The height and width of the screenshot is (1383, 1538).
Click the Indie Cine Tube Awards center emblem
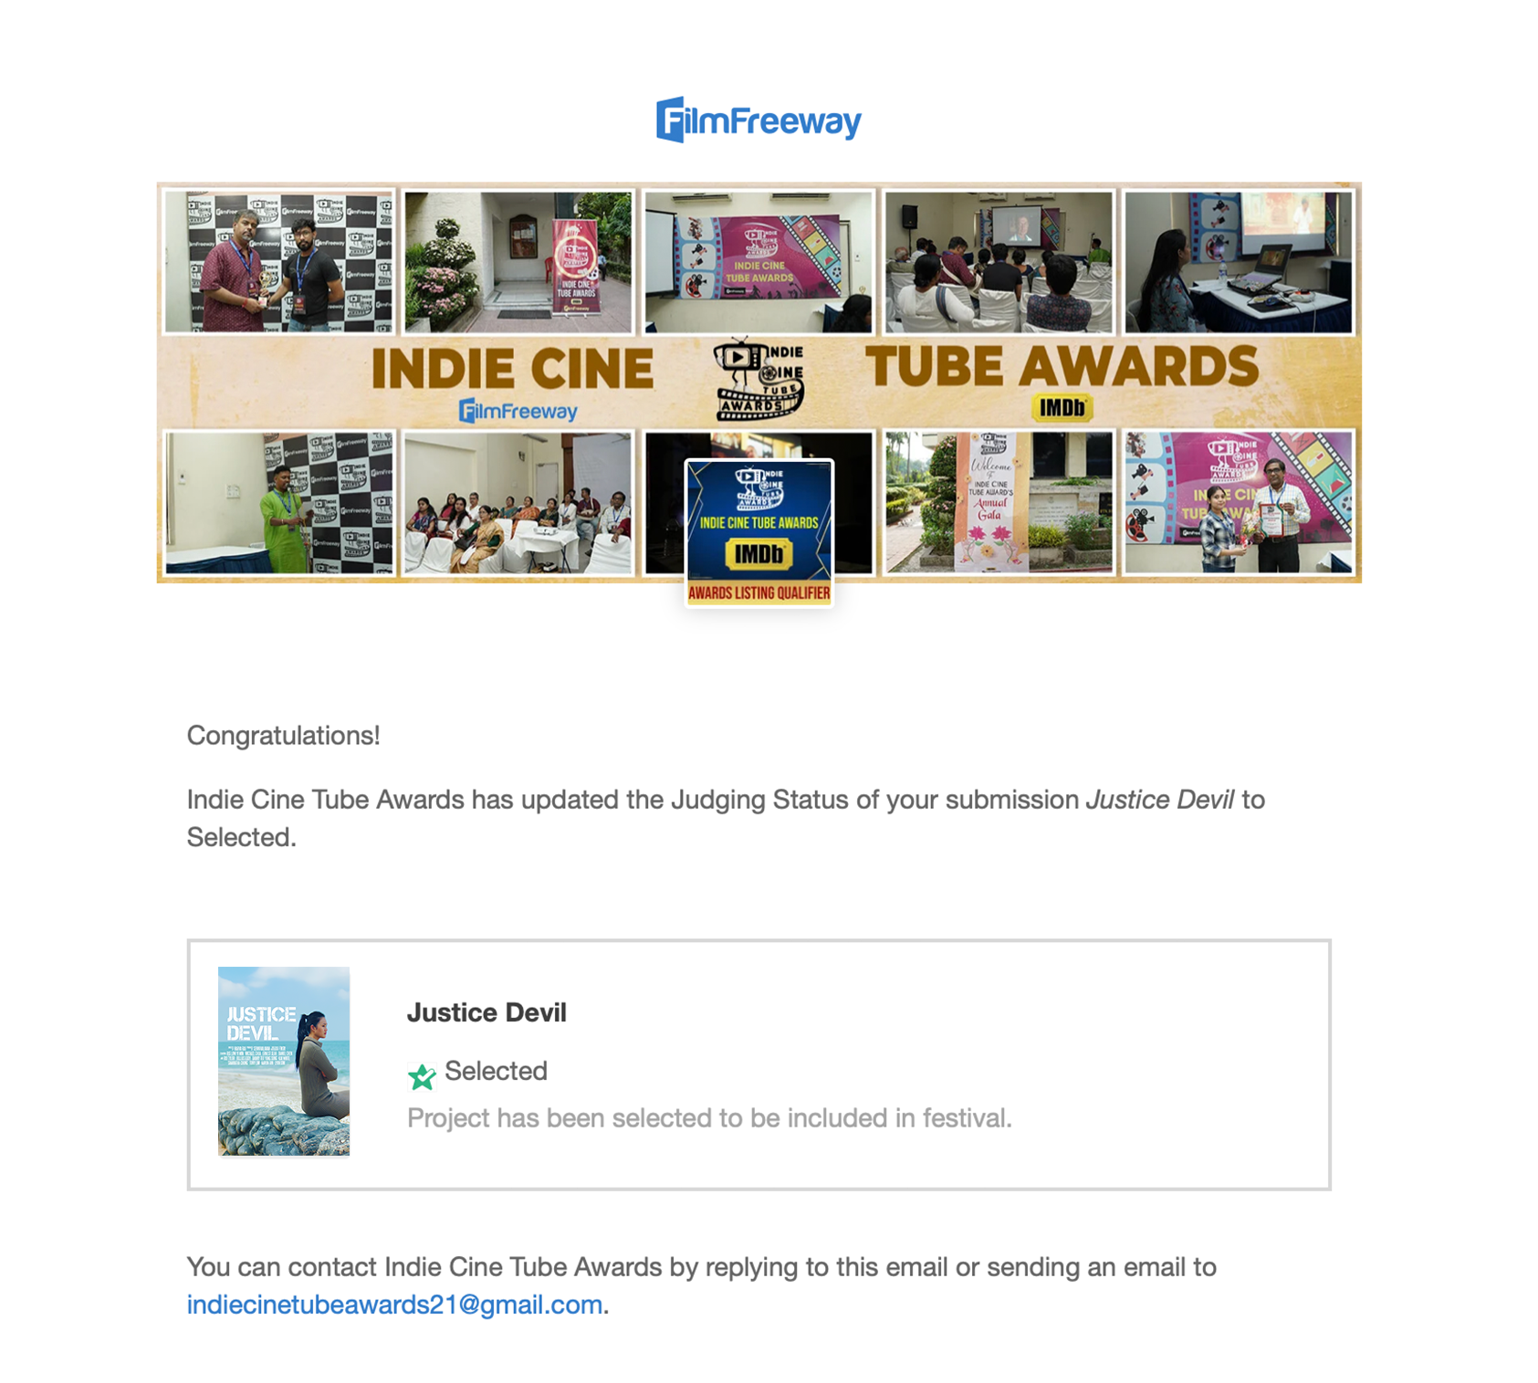759,378
